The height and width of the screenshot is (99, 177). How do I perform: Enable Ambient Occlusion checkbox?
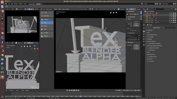tap(148, 48)
